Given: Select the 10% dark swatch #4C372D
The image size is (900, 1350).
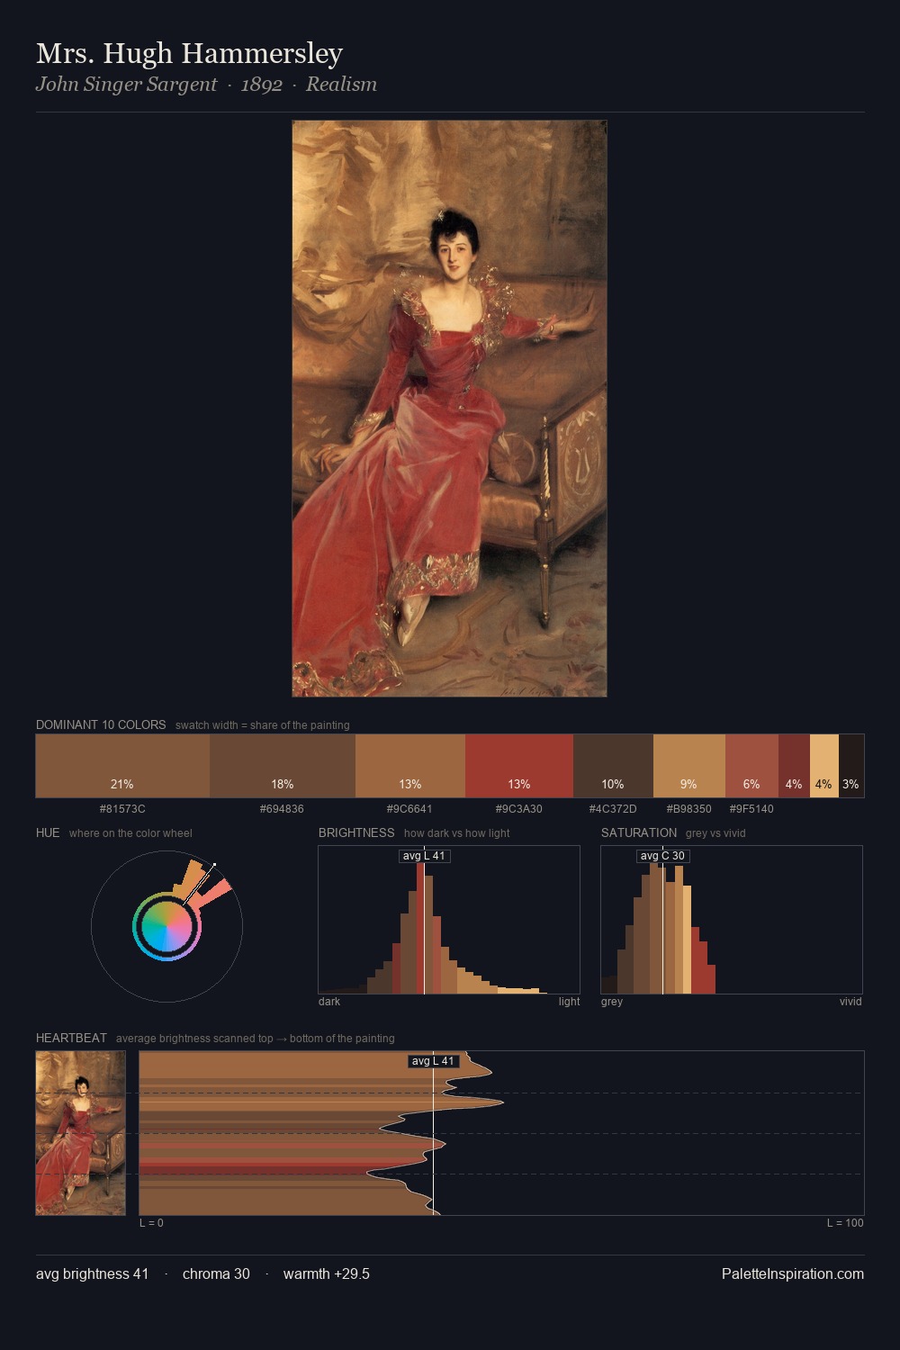Looking at the screenshot, I should click(613, 766).
